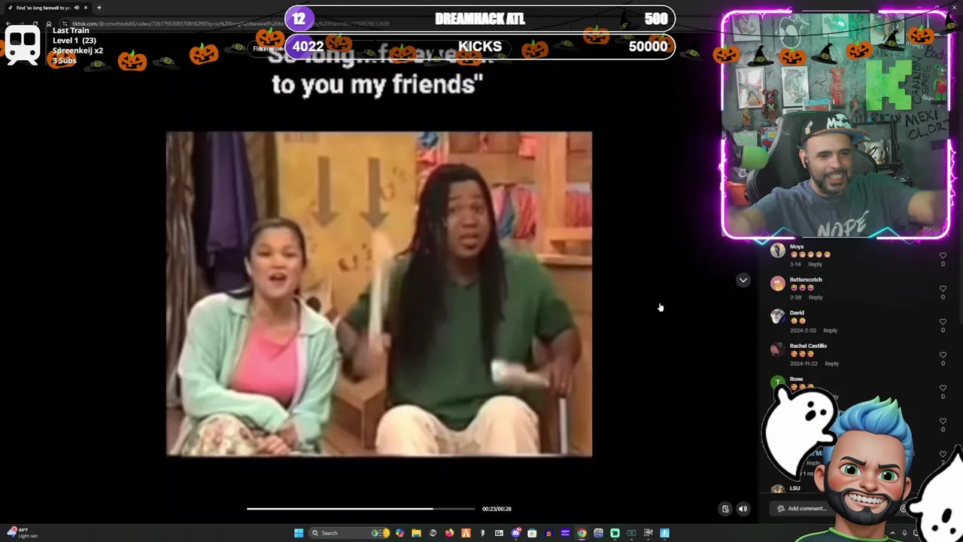Like Rone's comment
This screenshot has width=963, height=542.
point(943,388)
